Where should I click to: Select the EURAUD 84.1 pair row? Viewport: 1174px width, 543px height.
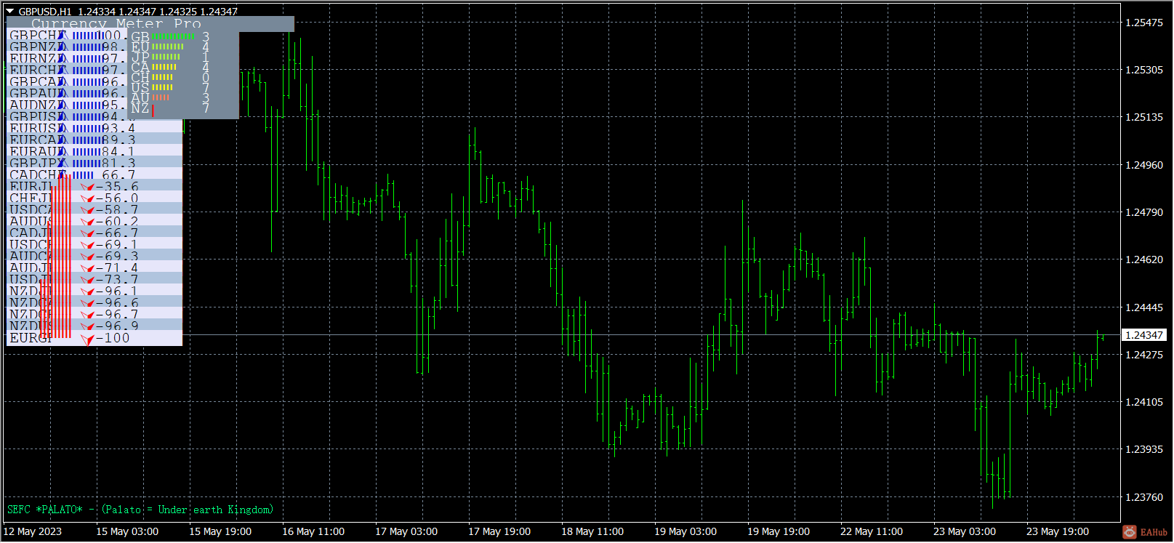[95, 152]
